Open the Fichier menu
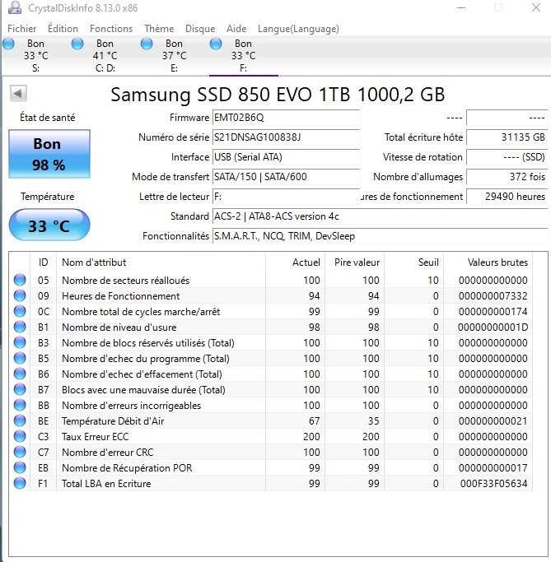This screenshot has width=551, height=562. coord(22,28)
